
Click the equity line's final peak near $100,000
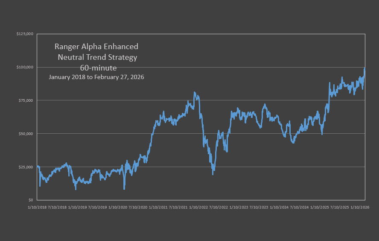pyautogui.click(x=364, y=68)
